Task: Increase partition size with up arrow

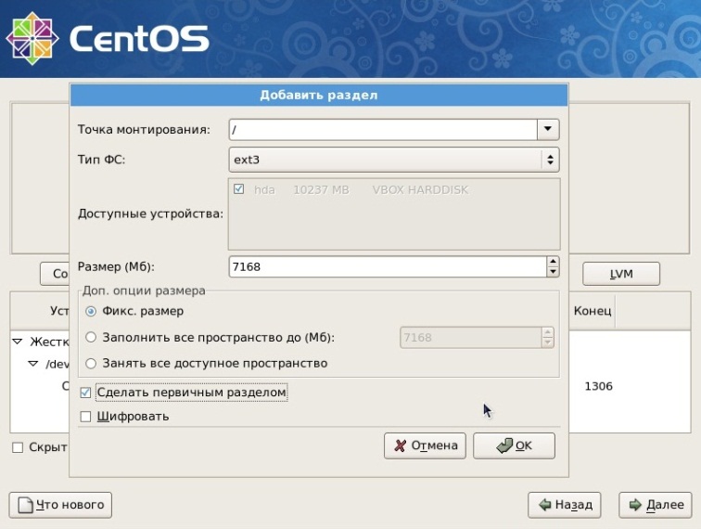Action: [553, 262]
